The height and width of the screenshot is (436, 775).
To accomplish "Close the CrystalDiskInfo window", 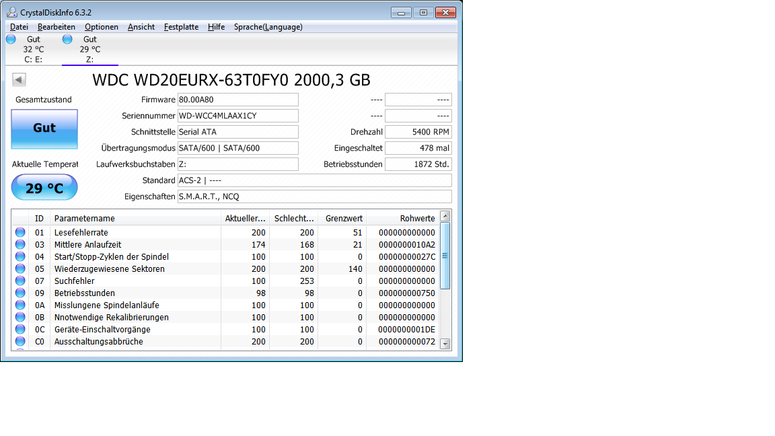I will pyautogui.click(x=445, y=12).
